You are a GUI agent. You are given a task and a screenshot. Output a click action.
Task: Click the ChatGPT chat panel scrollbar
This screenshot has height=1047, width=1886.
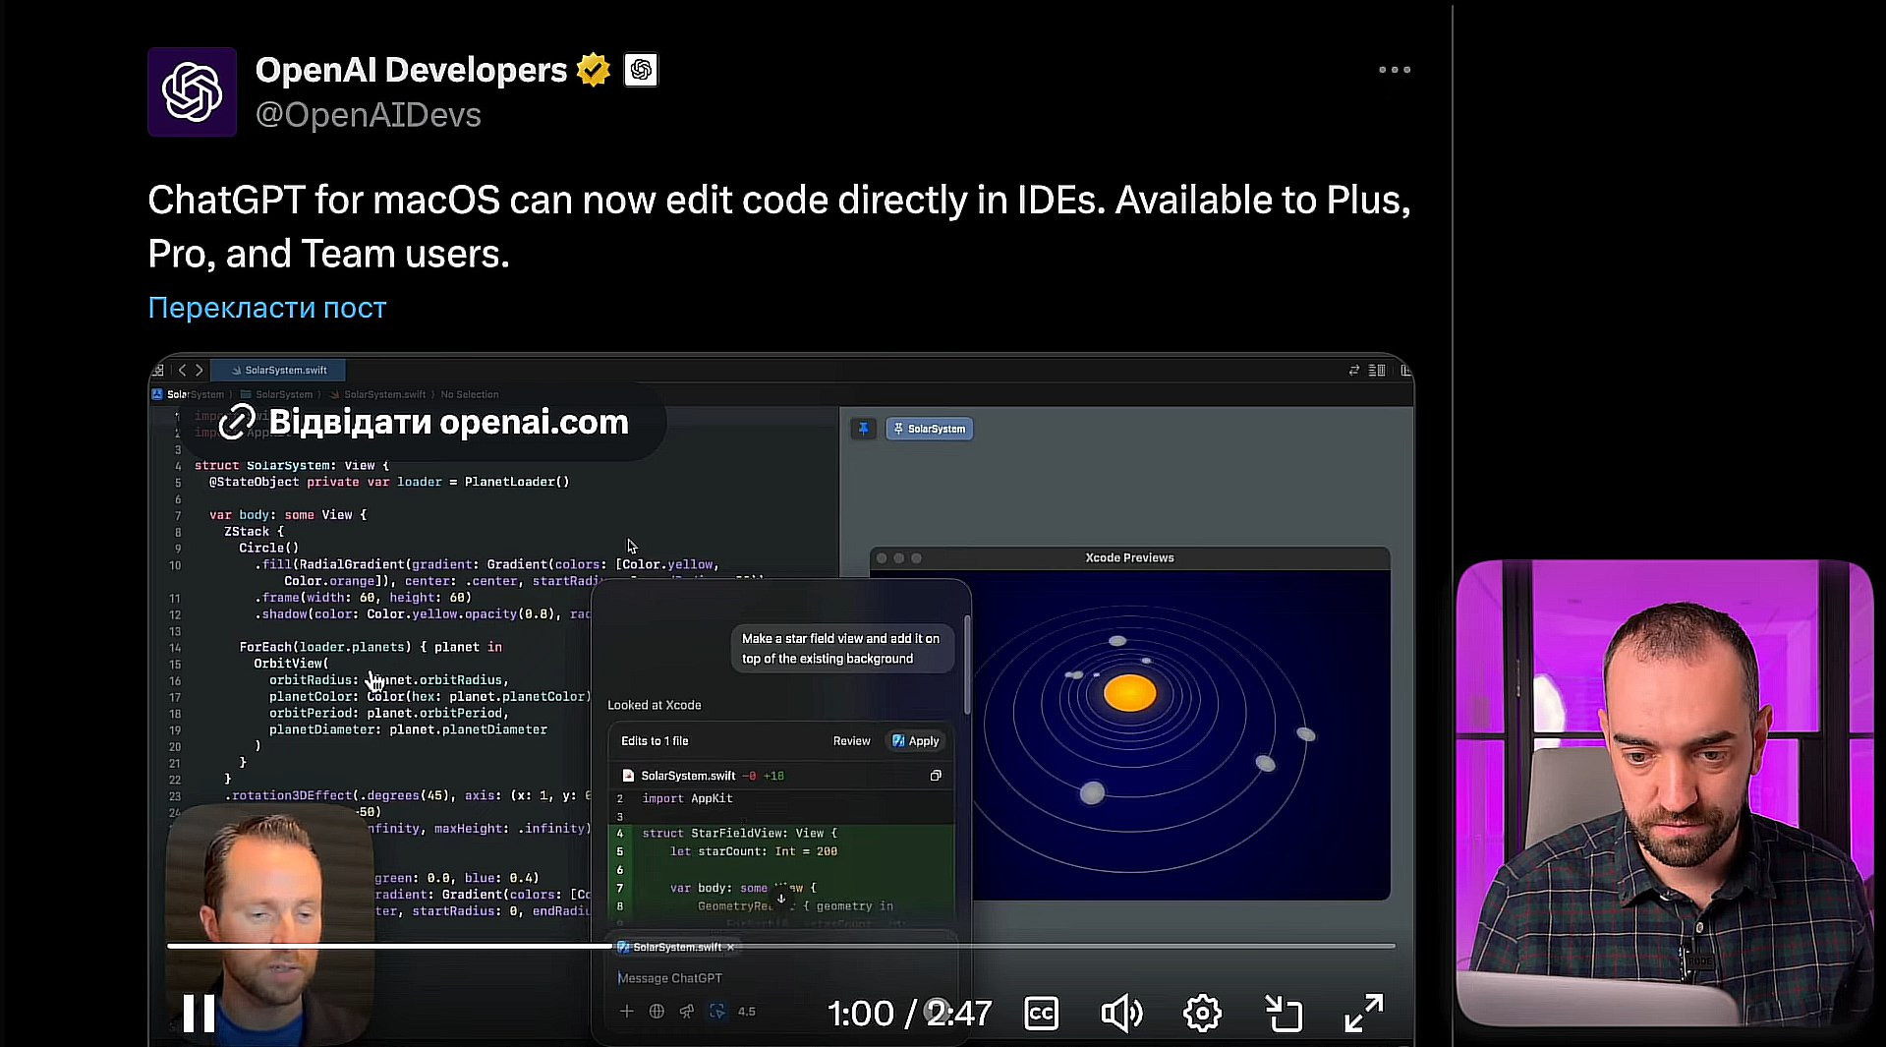[x=967, y=665]
